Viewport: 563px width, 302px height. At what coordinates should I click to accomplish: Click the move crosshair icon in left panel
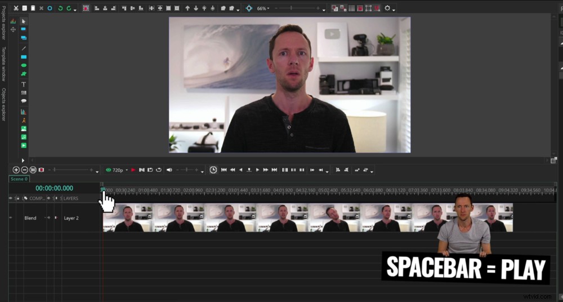coord(14,29)
